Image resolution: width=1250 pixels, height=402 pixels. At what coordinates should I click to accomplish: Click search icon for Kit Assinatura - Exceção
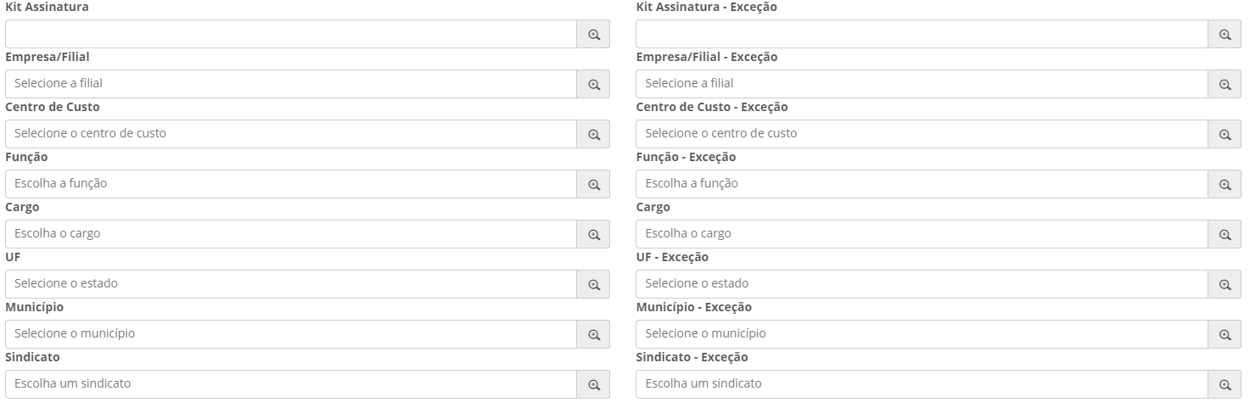pyautogui.click(x=1225, y=35)
